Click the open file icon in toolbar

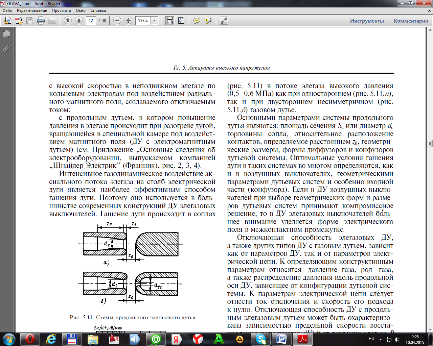tap(7, 21)
